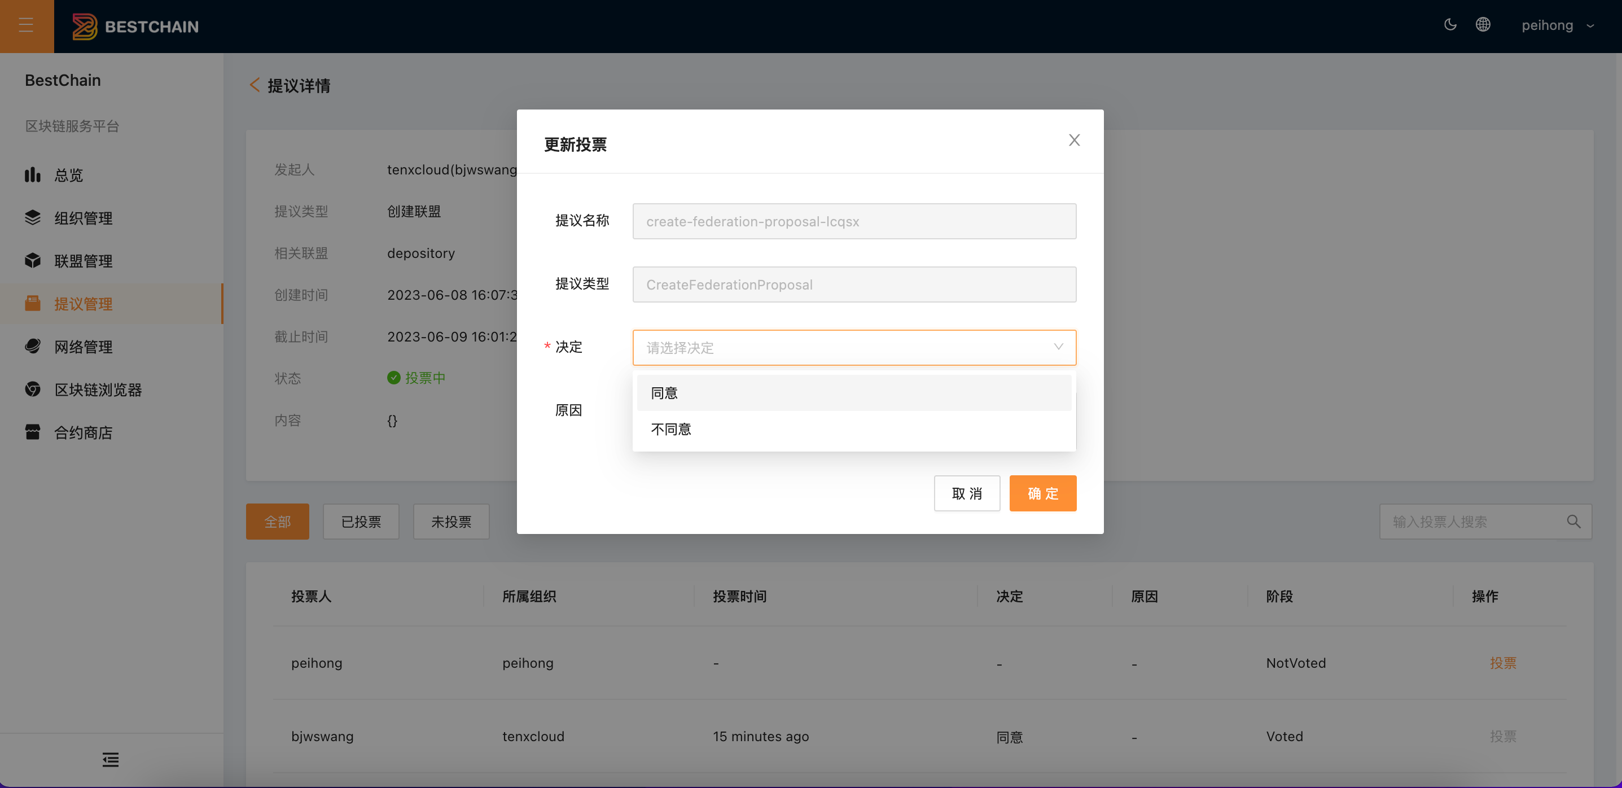
Task: Click the 区块链服务平台 sidebar subtitle
Action: 72,126
